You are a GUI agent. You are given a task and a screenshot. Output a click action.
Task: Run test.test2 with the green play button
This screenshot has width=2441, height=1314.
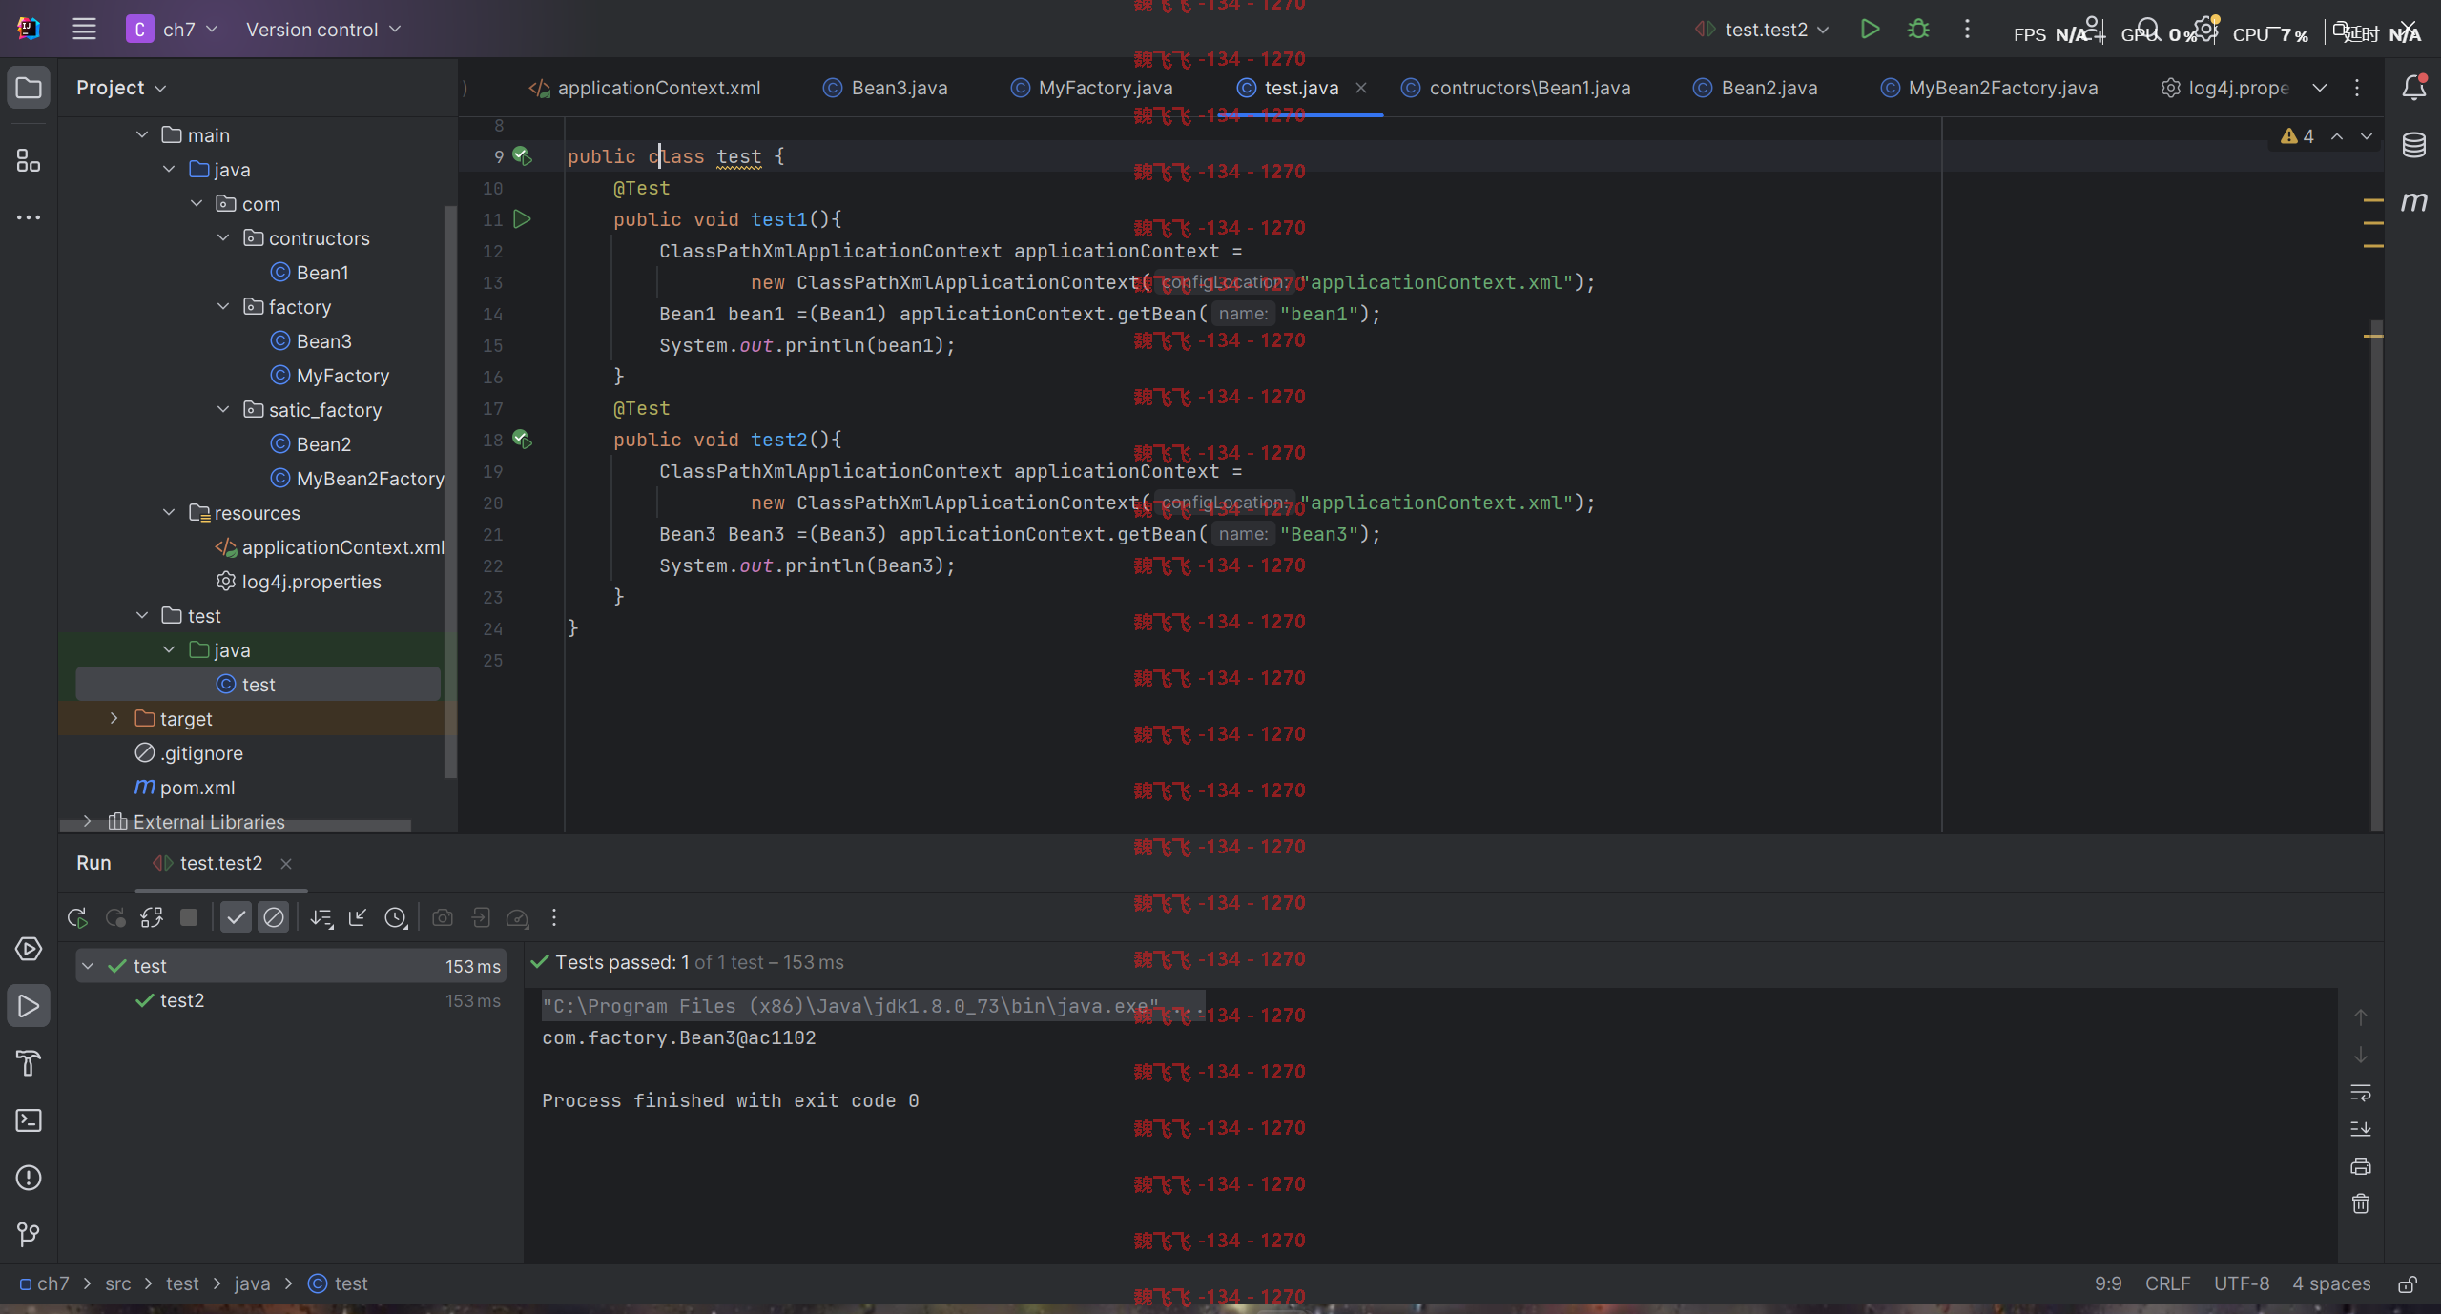1870,30
